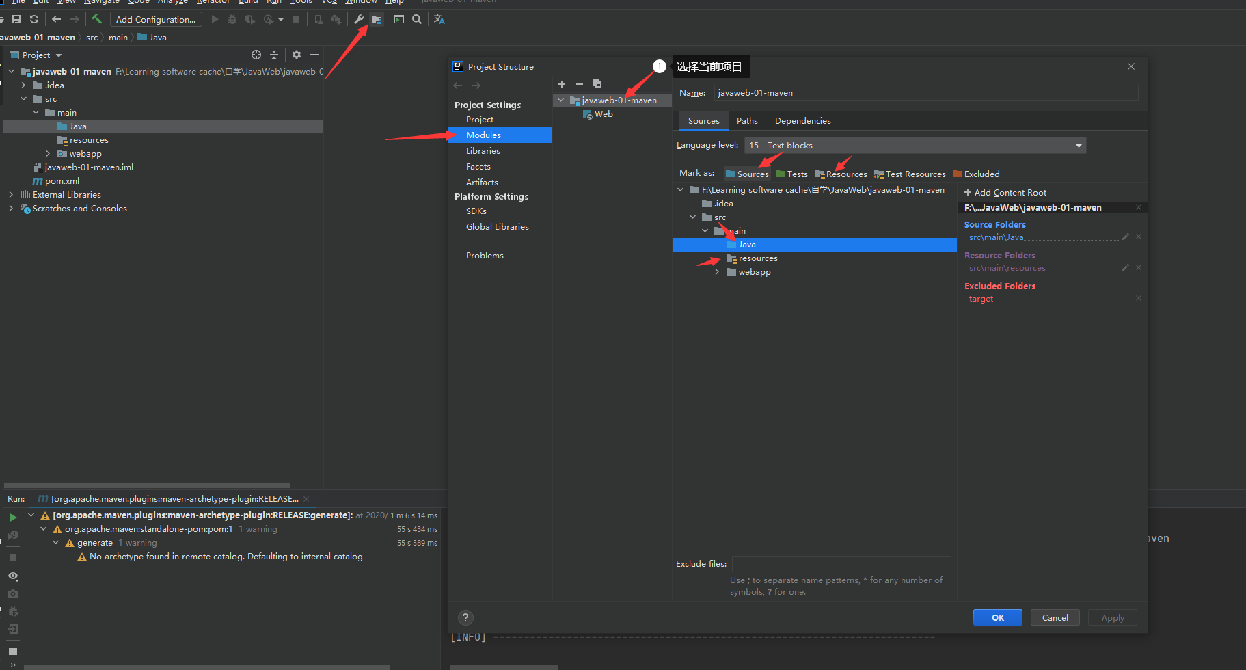Hide the Project tool window

(314, 55)
